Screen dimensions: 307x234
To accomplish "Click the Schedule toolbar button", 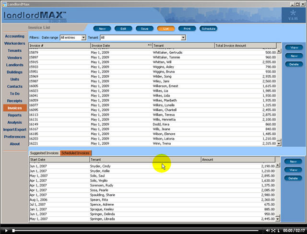I will pos(208,29).
